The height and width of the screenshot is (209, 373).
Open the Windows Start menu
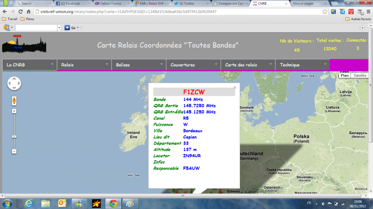(7, 204)
